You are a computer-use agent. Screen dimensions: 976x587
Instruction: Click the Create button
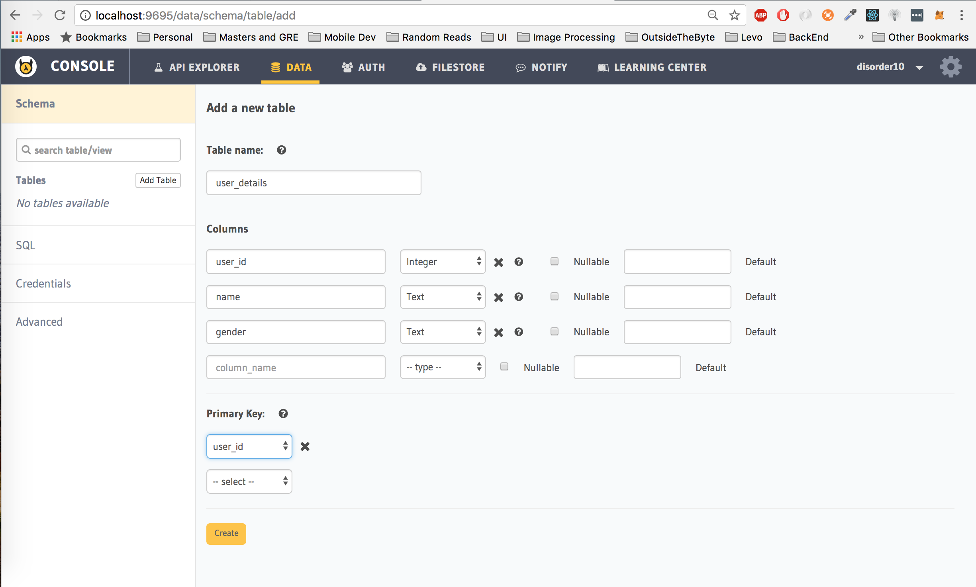click(227, 532)
